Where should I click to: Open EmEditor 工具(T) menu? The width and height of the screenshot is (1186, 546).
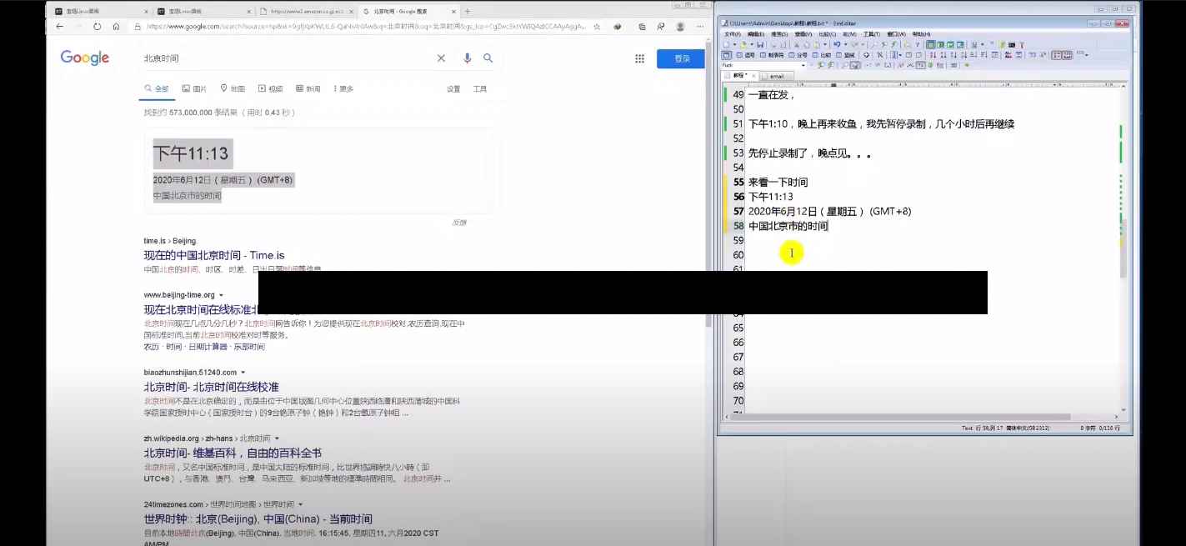(x=872, y=34)
